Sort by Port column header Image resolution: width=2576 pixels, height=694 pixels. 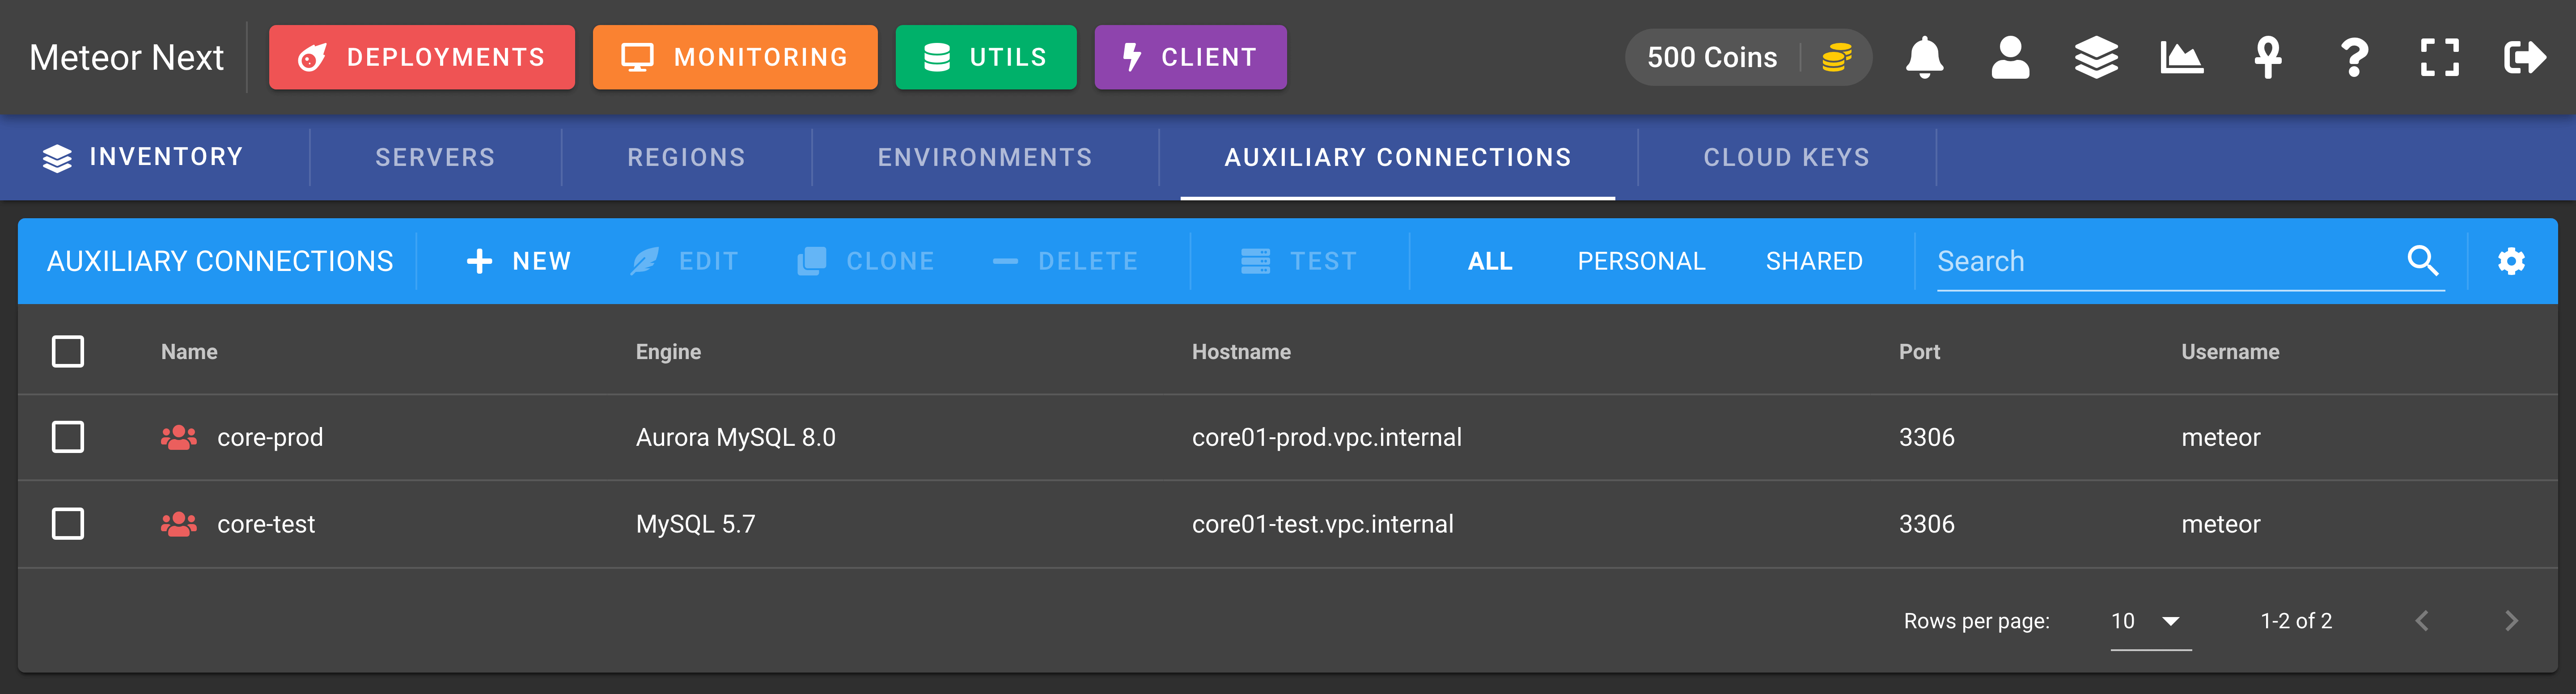tap(1919, 352)
